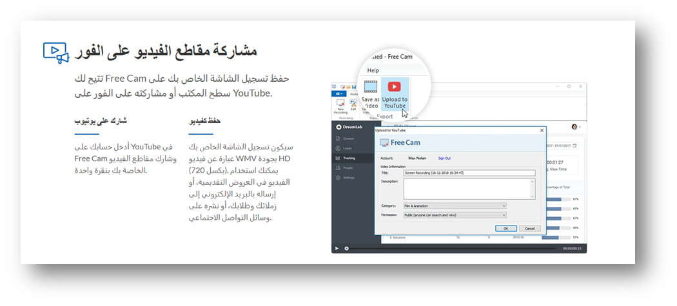Click the quick-access save floppy icon
The image size is (677, 306).
pyautogui.click(x=354, y=87)
